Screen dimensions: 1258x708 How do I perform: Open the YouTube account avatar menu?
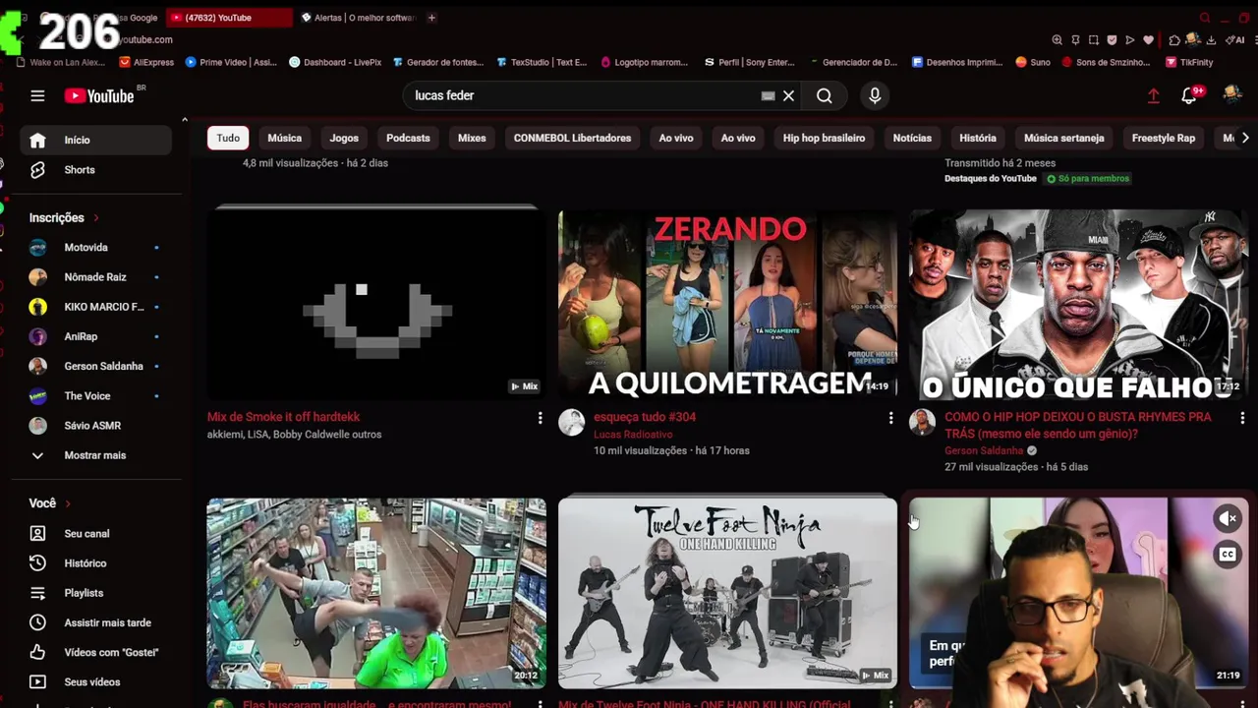[x=1232, y=95]
